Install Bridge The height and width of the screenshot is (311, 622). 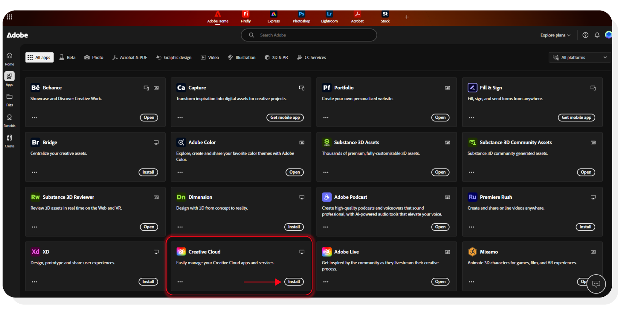148,172
